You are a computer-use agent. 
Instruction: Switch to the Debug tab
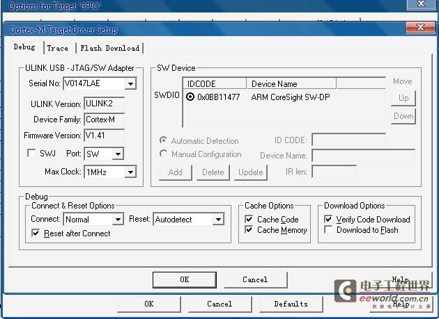24,47
